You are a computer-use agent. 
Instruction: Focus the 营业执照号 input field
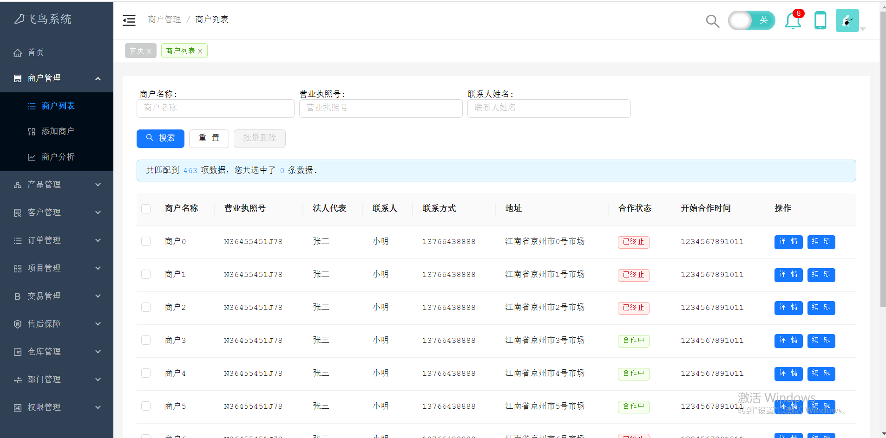coord(381,108)
